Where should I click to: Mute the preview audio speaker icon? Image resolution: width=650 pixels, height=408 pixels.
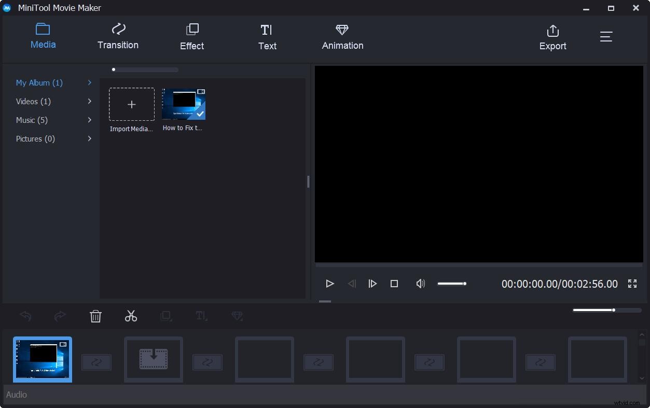(420, 284)
